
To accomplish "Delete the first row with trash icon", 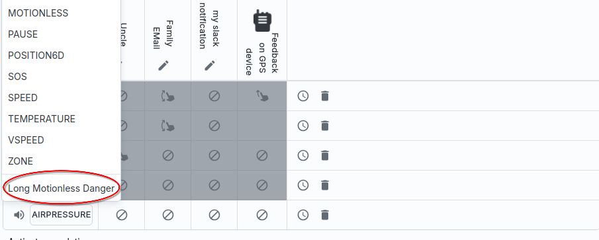I will 325,96.
